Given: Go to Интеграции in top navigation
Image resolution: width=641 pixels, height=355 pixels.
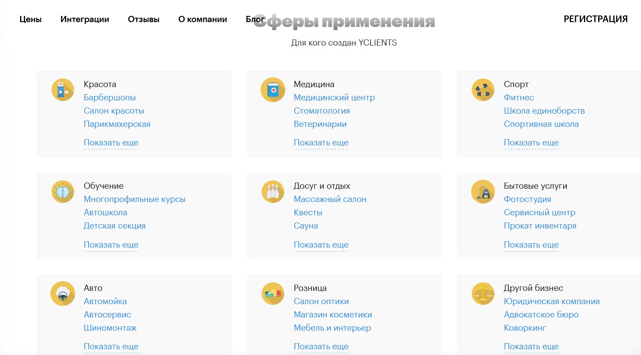Looking at the screenshot, I should (85, 19).
